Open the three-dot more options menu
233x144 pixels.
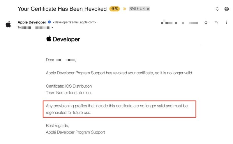pos(227,22)
